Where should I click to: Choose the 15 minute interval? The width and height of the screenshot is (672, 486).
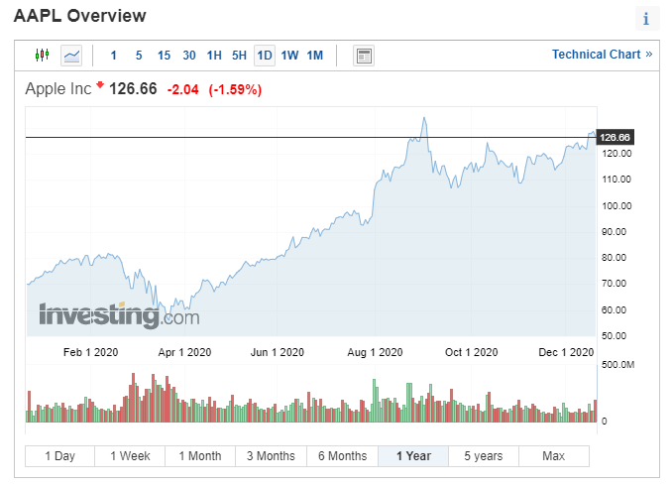(x=164, y=55)
